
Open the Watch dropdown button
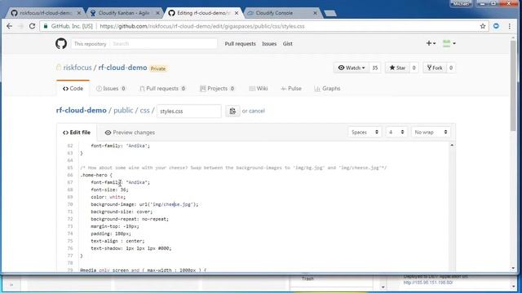click(x=352, y=68)
